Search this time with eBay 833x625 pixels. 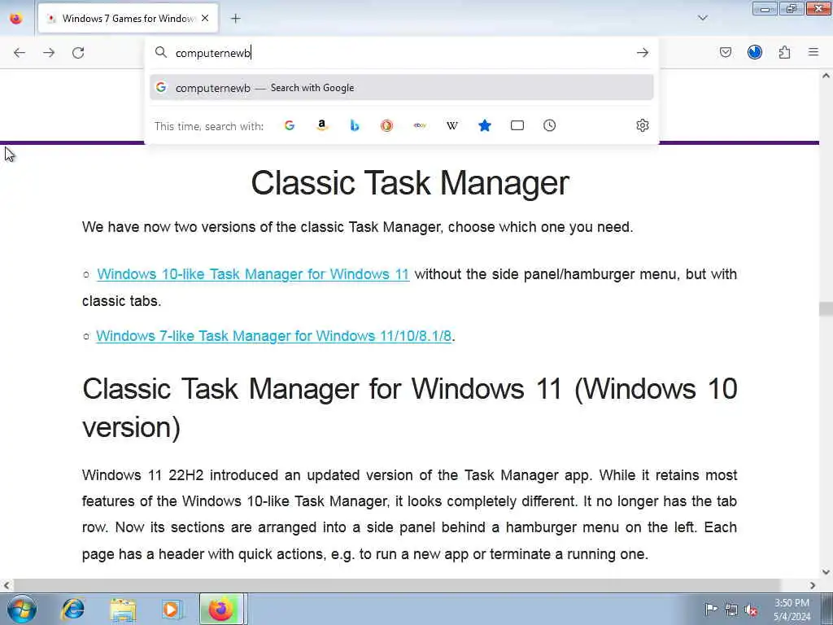click(x=420, y=125)
